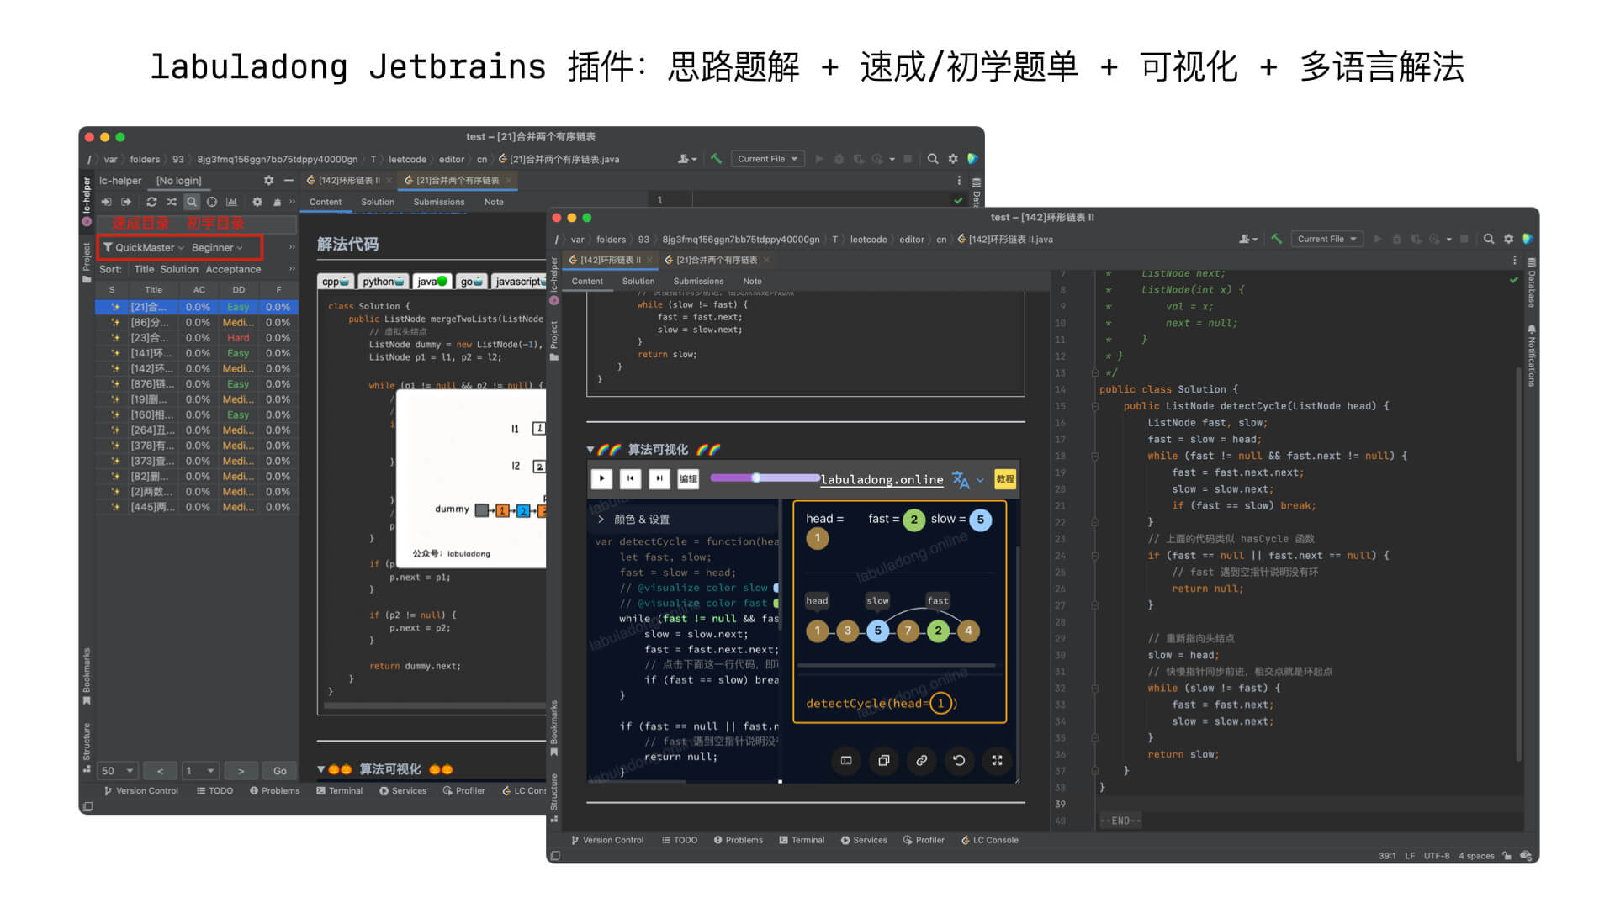Viewport: 1615px width, 908px height.
Task: Click the console panel icon in visualizer
Action: (846, 761)
